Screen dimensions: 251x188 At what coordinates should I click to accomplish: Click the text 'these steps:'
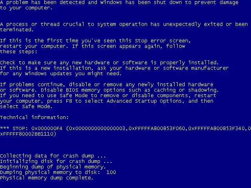click(18, 52)
